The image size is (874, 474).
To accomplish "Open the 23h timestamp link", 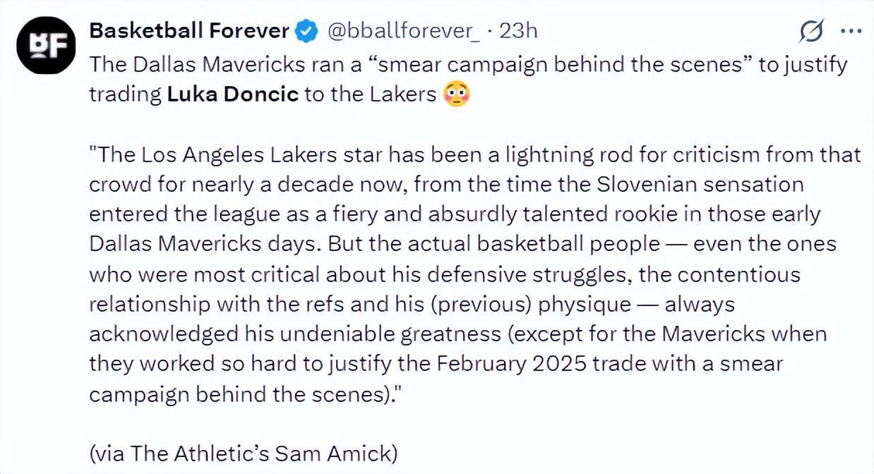I will pyautogui.click(x=518, y=31).
